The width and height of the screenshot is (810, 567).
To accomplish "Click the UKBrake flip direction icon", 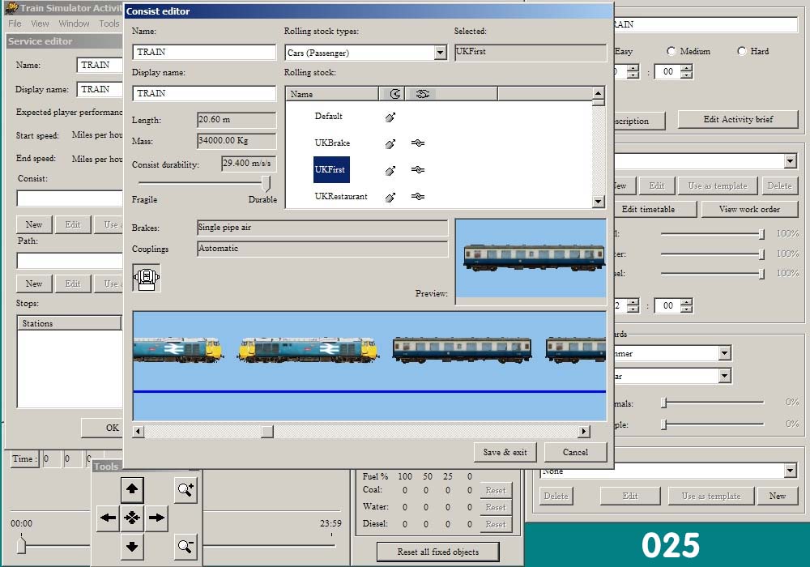I will pos(390,143).
